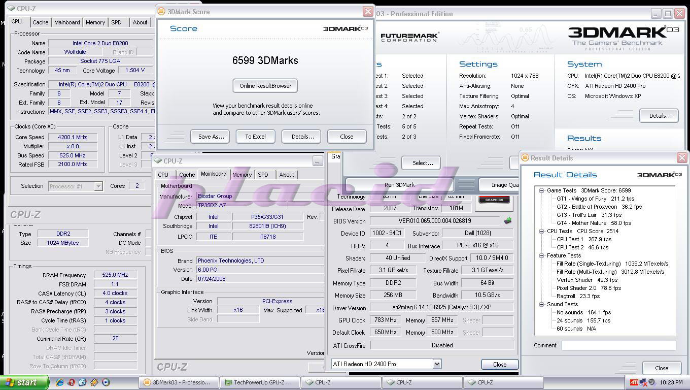
Task: Click the Core Speed value 4200.1 MHz
Action: pyautogui.click(x=73, y=137)
